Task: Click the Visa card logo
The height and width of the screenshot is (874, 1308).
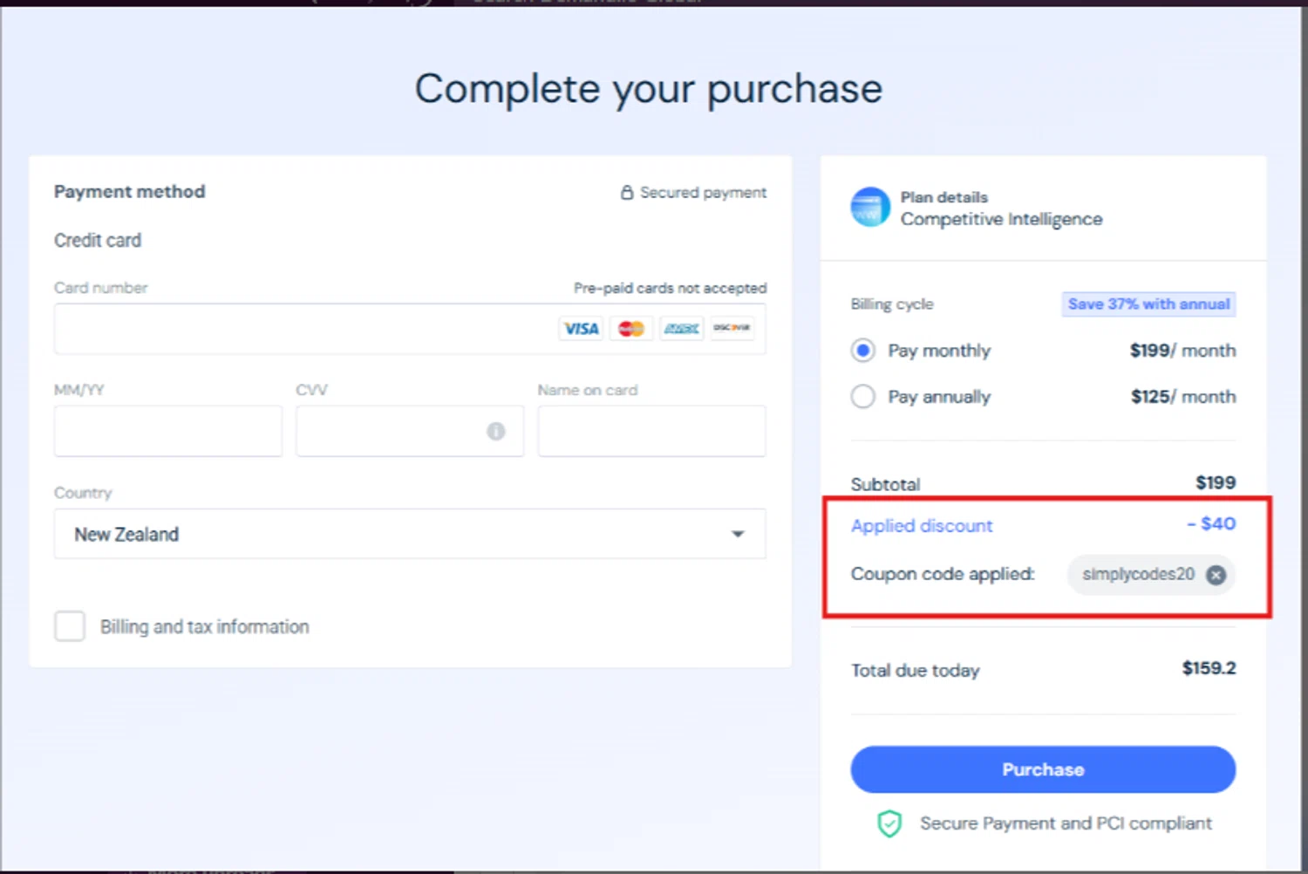Action: pyautogui.click(x=581, y=329)
